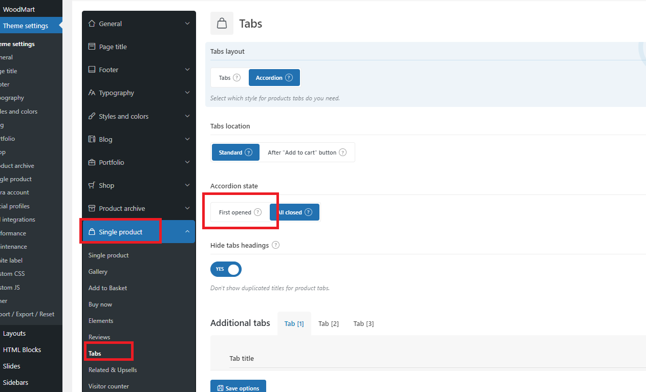Click the Page title icon
Screen dimensions: 646x392
pyautogui.click(x=92, y=47)
